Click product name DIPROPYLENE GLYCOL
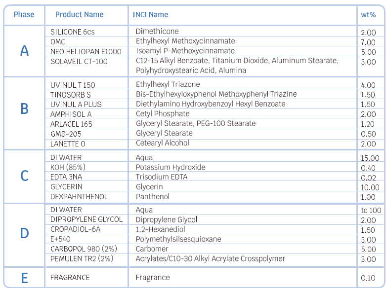 (86, 219)
